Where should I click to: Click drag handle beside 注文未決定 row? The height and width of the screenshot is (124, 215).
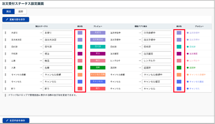[x=5, y=40]
